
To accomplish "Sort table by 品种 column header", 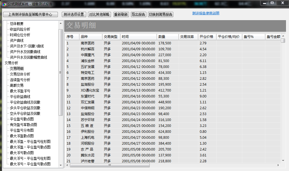I will (x=90, y=37).
